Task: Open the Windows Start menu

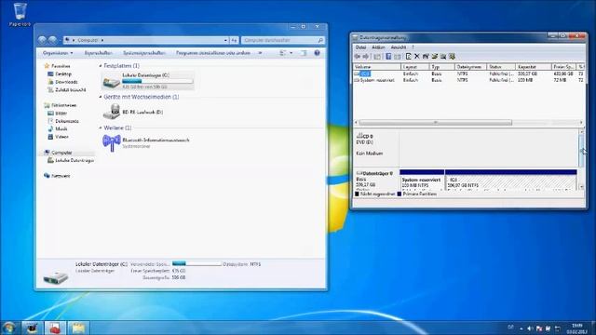Action: 9,328
